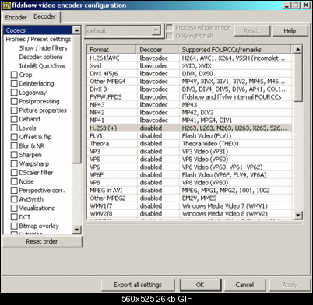Image resolution: width=313 pixels, height=305 pixels.
Task: Select the FVFW,FFDS row
Action: pyautogui.click(x=190, y=97)
